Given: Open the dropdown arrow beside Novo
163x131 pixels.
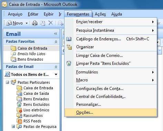Looking at the screenshot, I should (x=27, y=23).
